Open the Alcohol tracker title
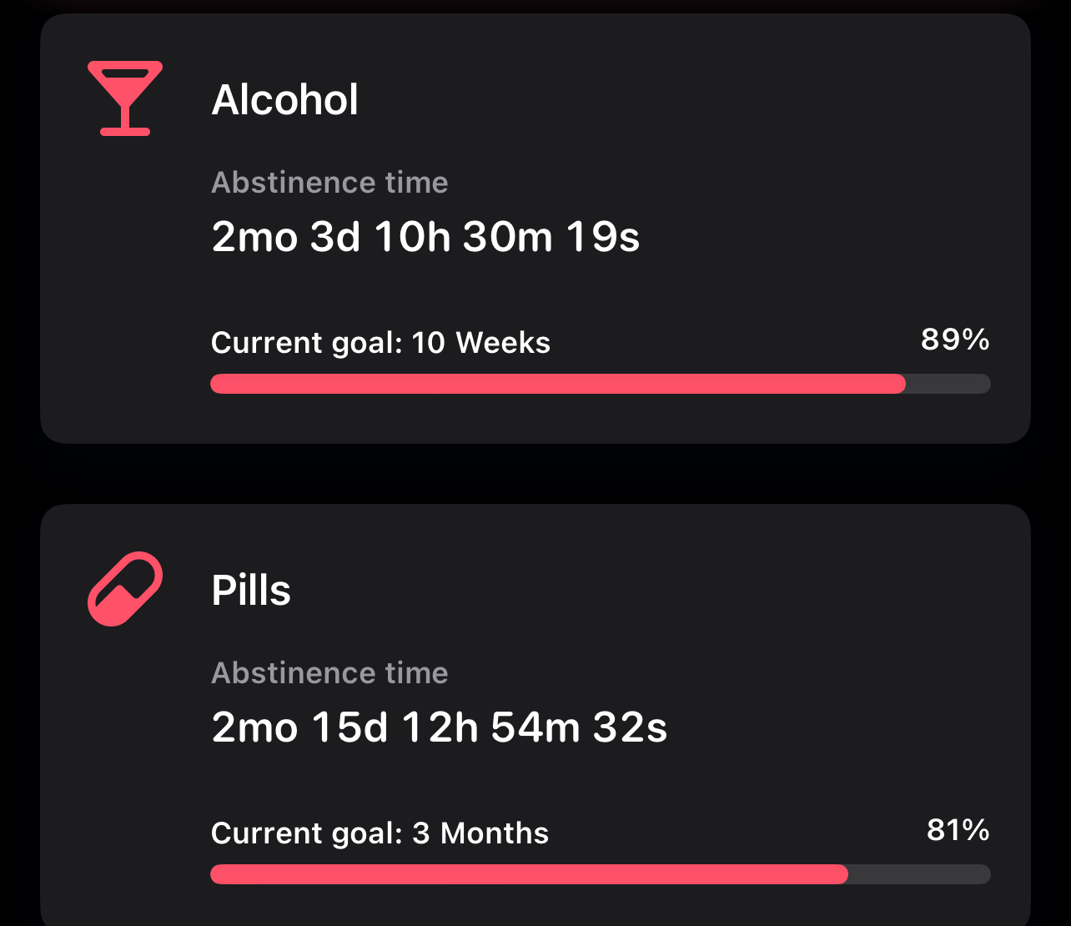Screen dimensions: 1071x926 coord(284,100)
